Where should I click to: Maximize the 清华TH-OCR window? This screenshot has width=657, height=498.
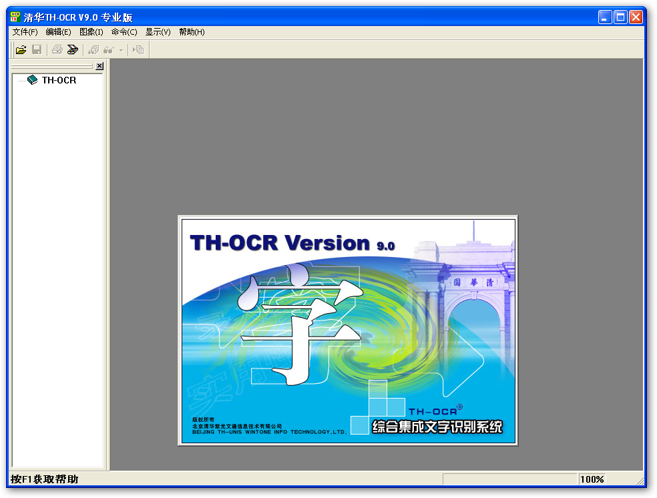click(620, 17)
